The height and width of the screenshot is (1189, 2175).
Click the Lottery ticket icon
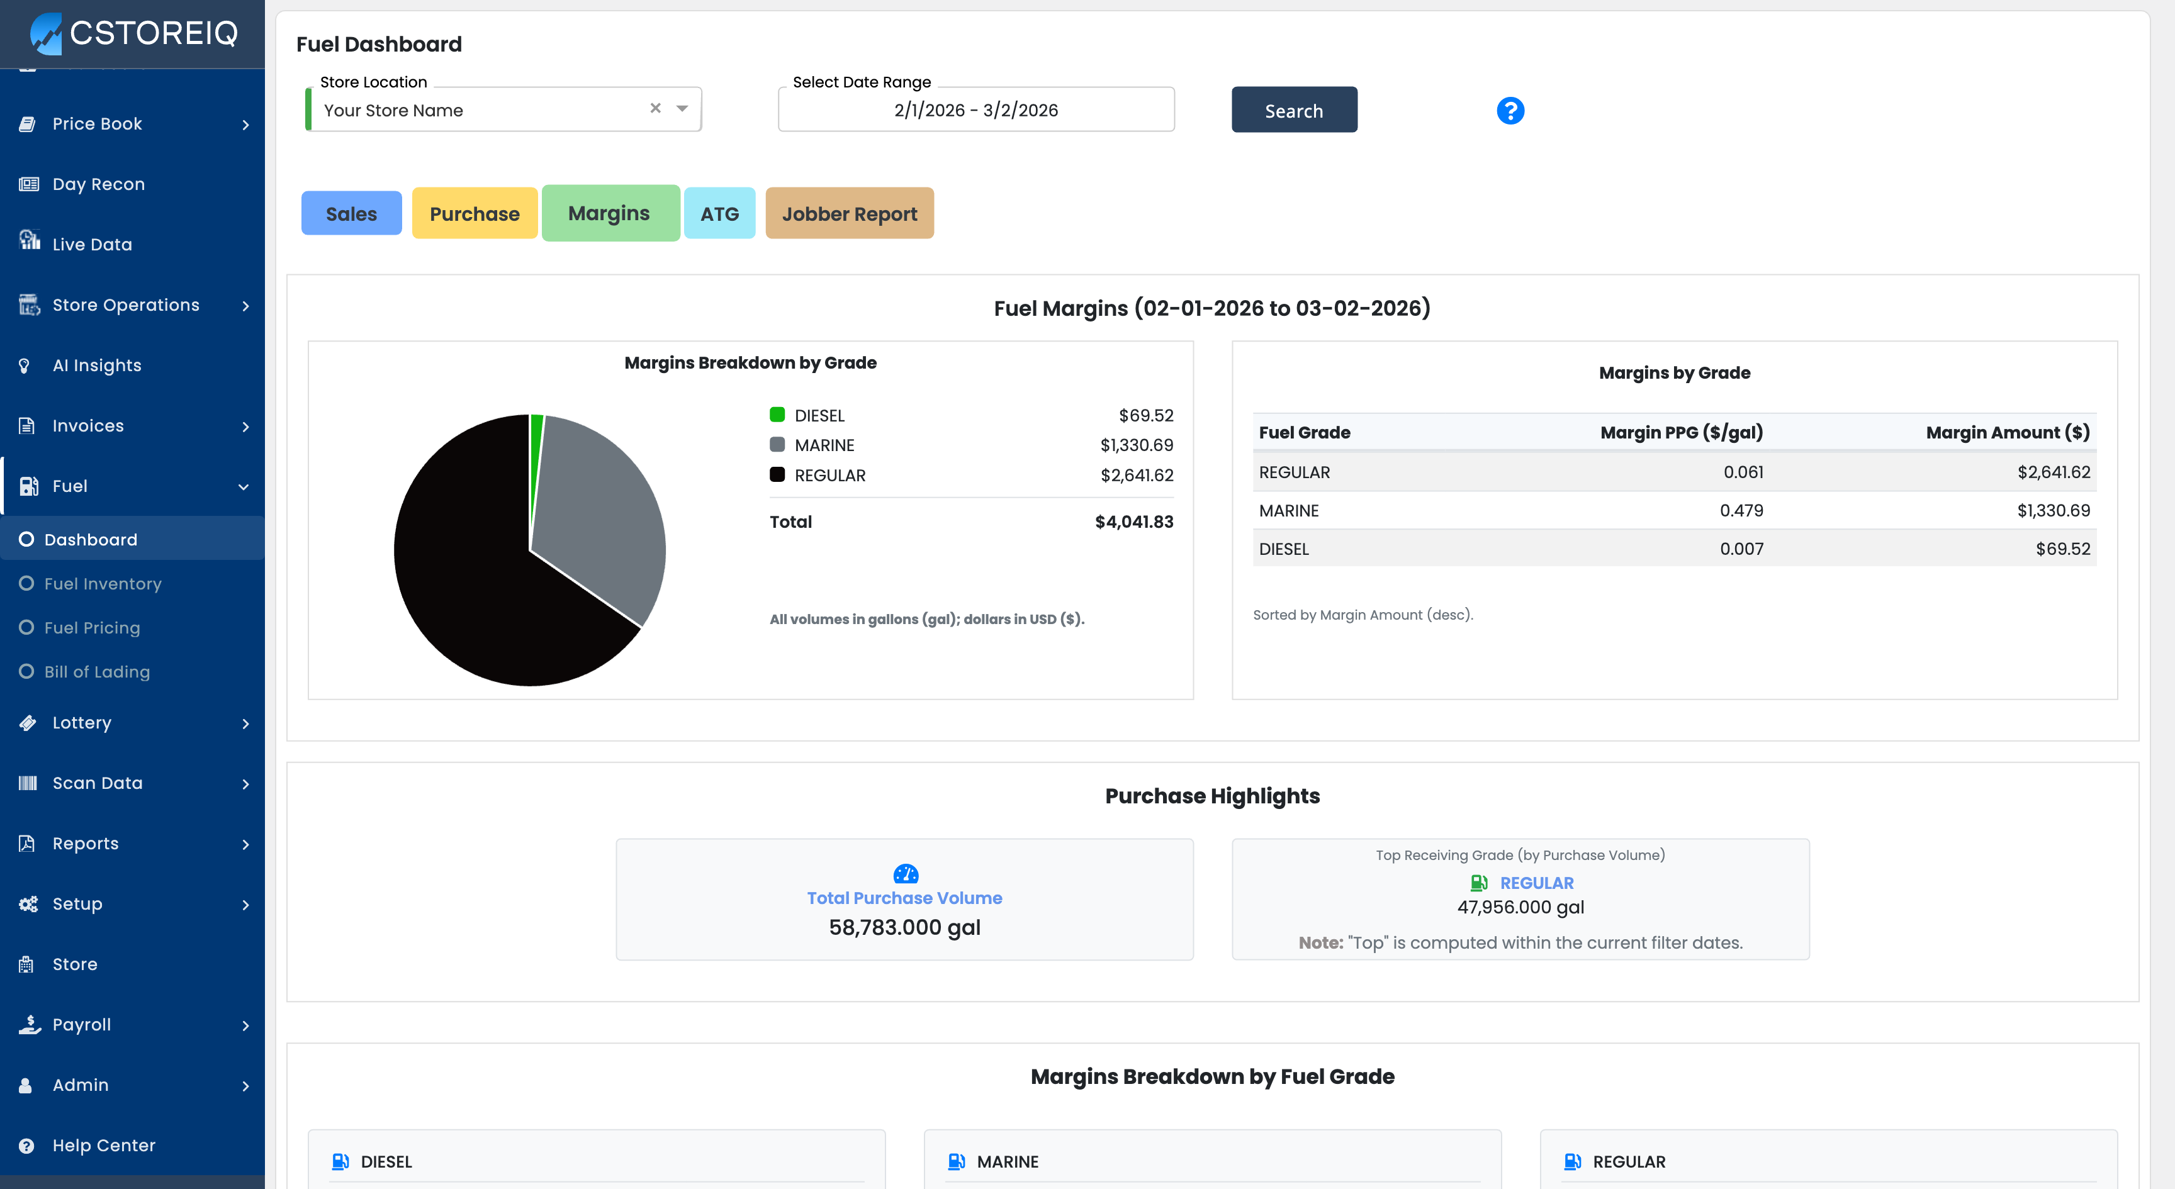click(x=28, y=723)
